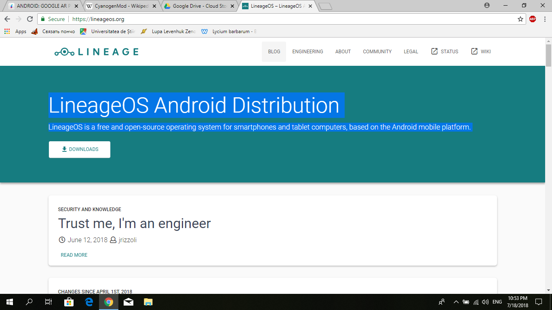Open the Adblock Plus extension icon
This screenshot has width=552, height=310.
coord(533,19)
